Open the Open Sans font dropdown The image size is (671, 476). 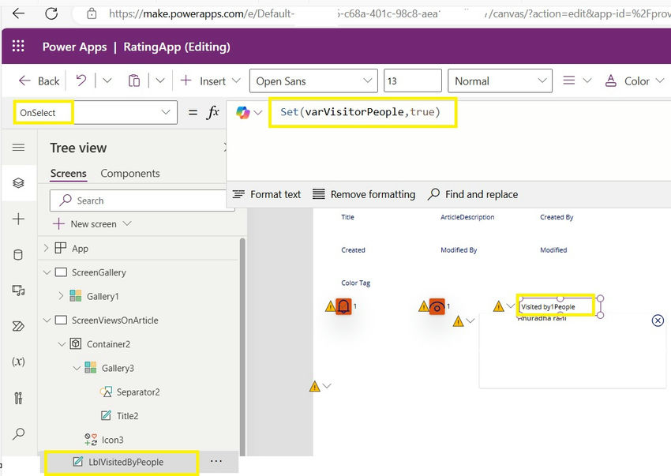313,81
